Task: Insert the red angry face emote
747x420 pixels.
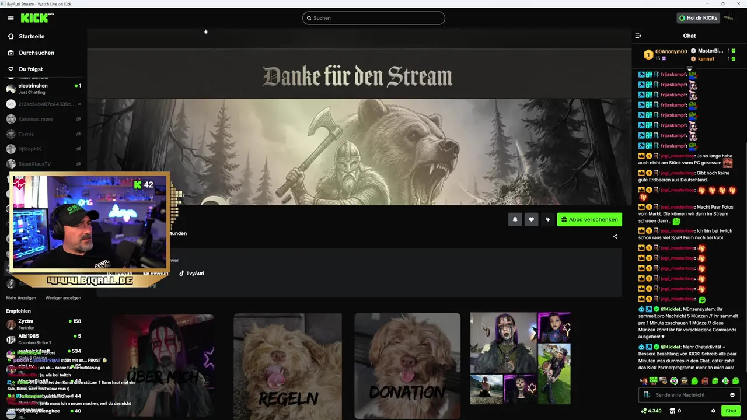Action: [705, 381]
